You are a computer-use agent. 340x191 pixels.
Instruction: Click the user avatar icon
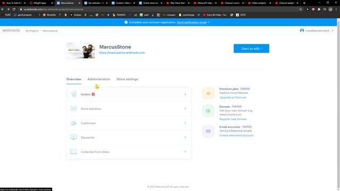[302, 31]
